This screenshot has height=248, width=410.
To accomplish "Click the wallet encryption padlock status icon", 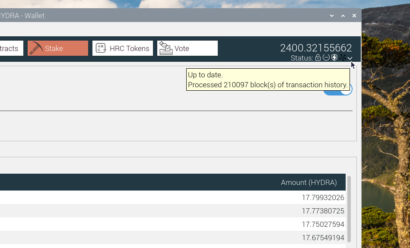I will coord(318,58).
